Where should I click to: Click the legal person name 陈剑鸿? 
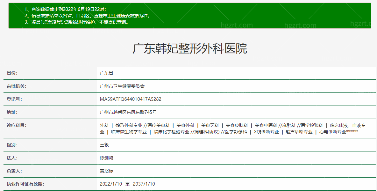coord(107,158)
